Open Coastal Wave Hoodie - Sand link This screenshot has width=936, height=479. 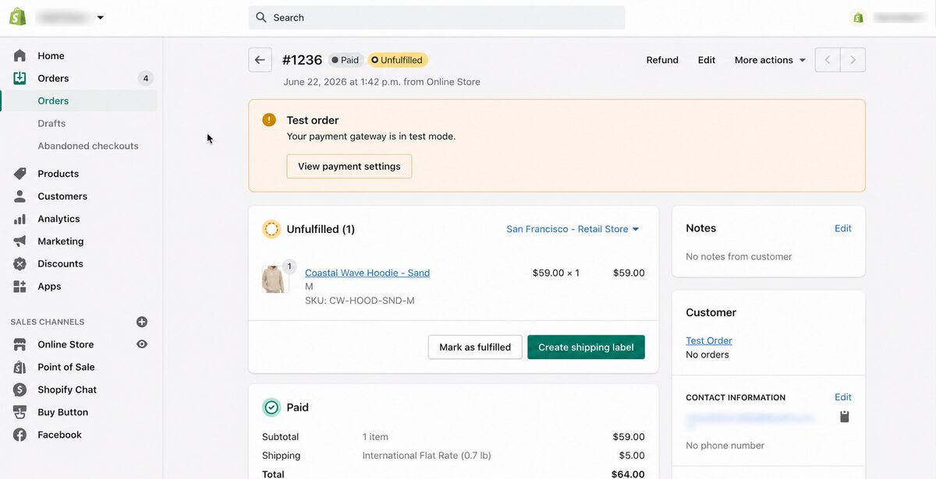click(x=367, y=273)
